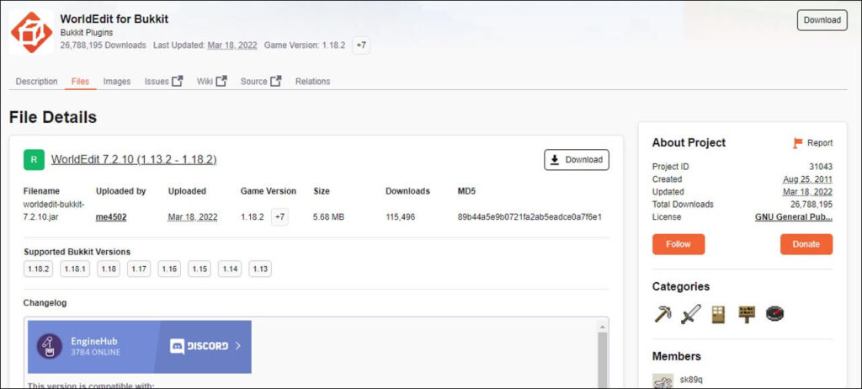Open the Files tab
The height and width of the screenshot is (389, 862).
point(80,82)
